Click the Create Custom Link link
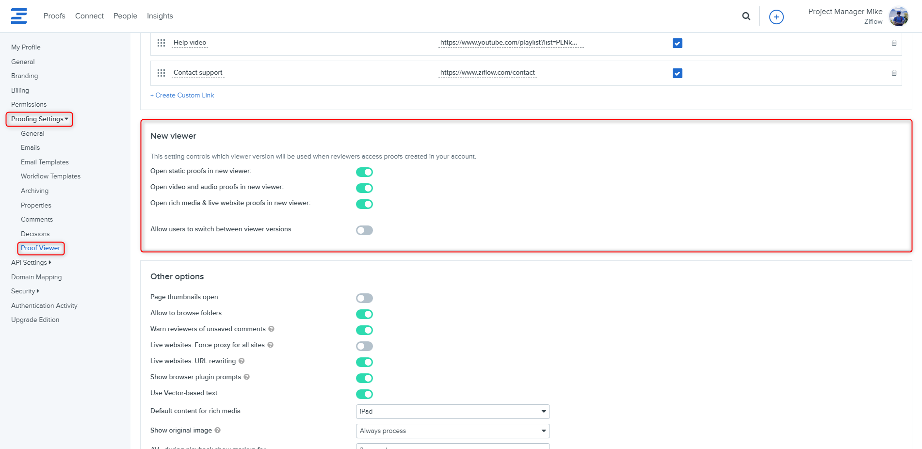The width and height of the screenshot is (922, 449). [182, 96]
